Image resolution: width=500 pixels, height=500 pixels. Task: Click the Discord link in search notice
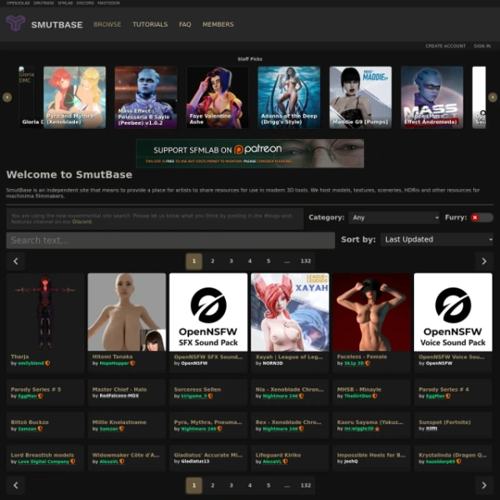pos(82,222)
